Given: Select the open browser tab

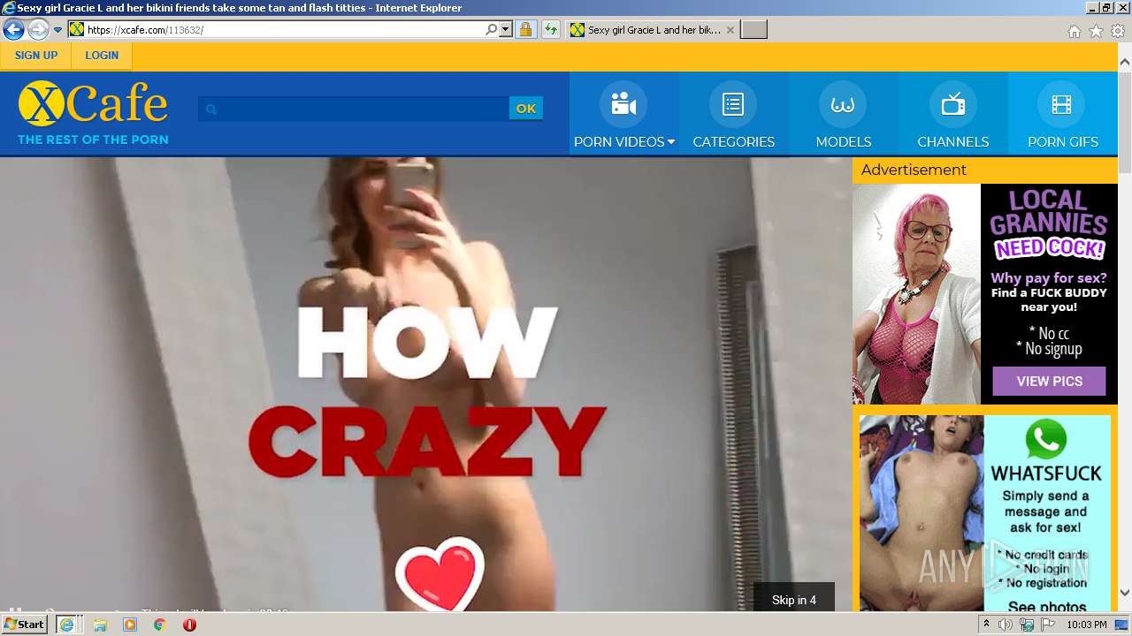Looking at the screenshot, I should (x=653, y=30).
